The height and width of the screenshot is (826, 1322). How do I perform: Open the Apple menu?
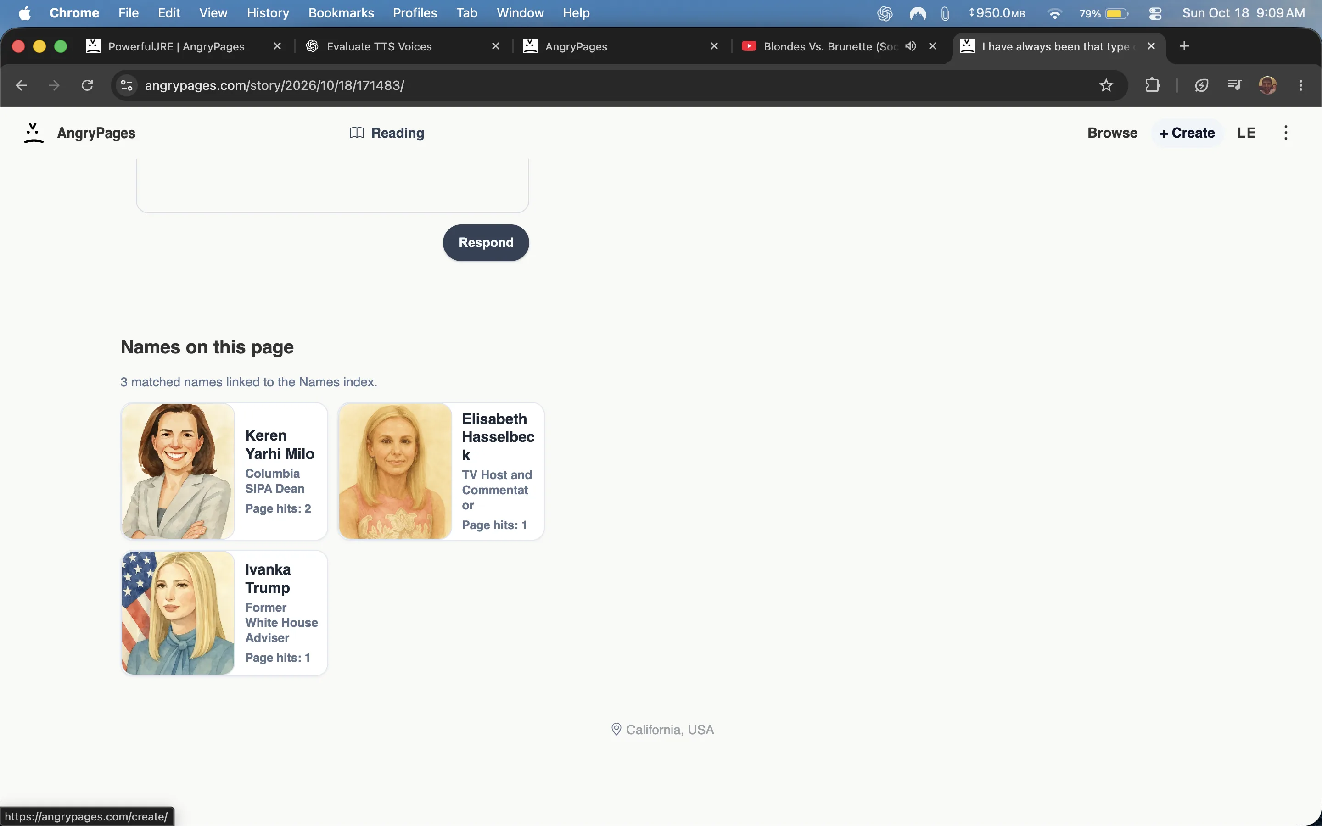[x=25, y=13]
